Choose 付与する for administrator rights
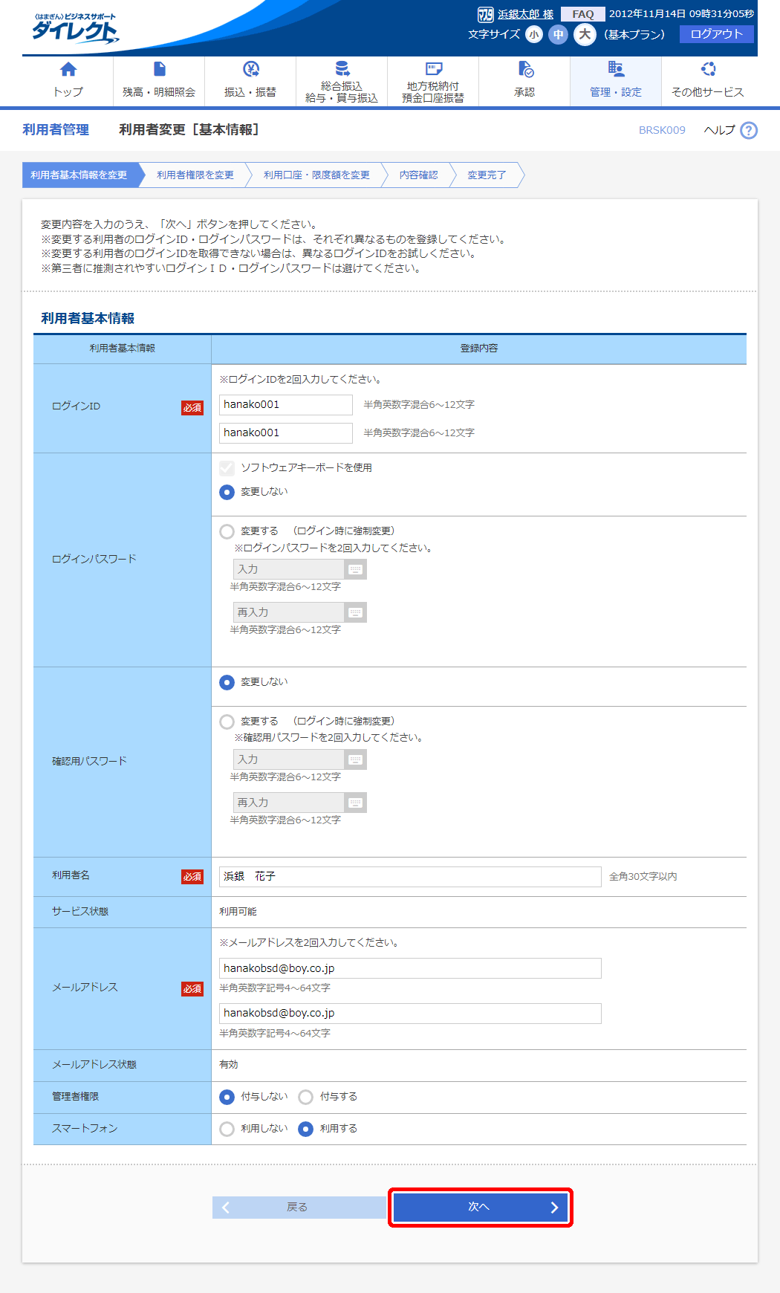Image resolution: width=780 pixels, height=1293 pixels. coord(305,1097)
